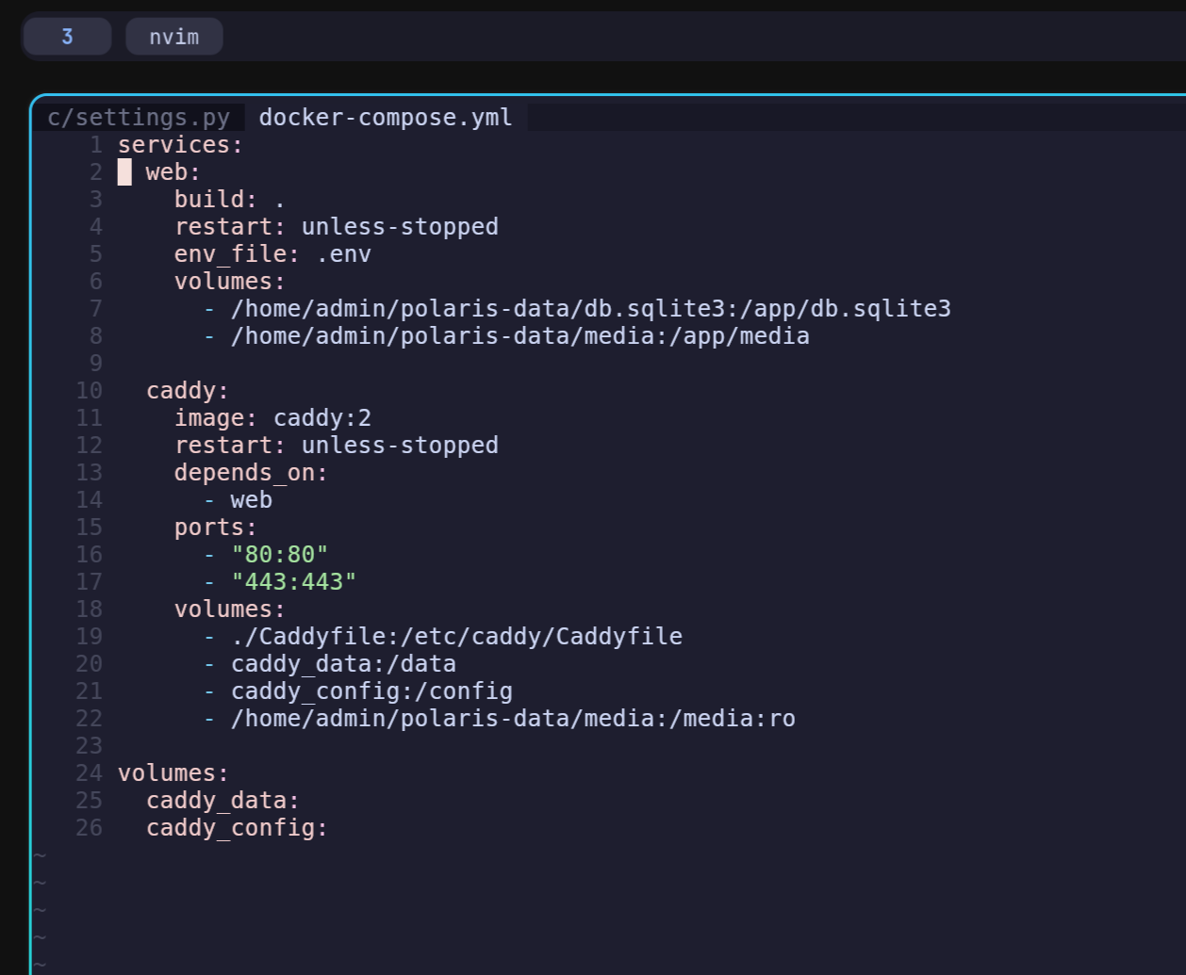
Task: Click 'image: caddy:2' line
Action: (x=272, y=418)
